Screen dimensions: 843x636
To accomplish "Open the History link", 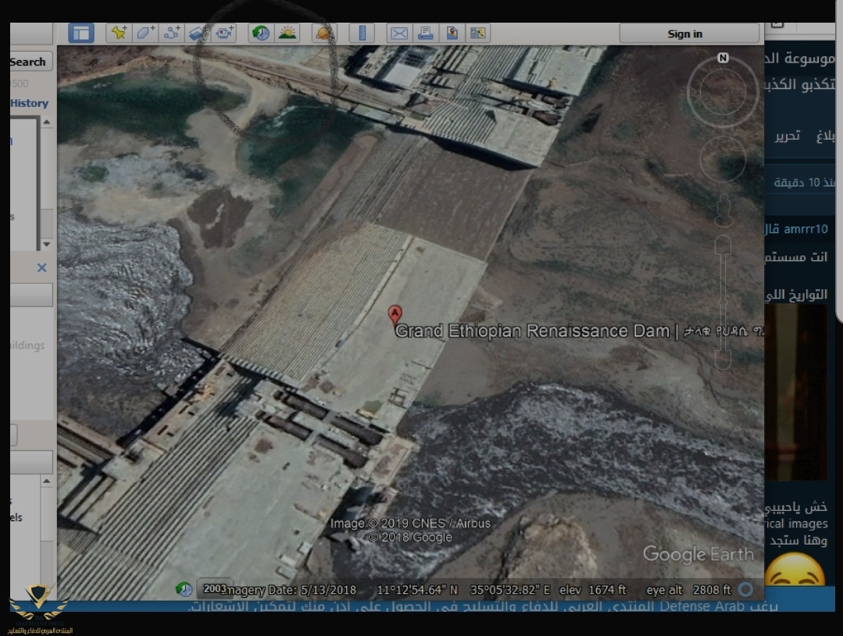I will [29, 103].
